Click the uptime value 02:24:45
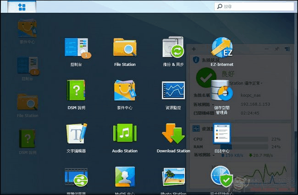Image resolution: width=298 pixels, height=195 pixels. click(250, 113)
